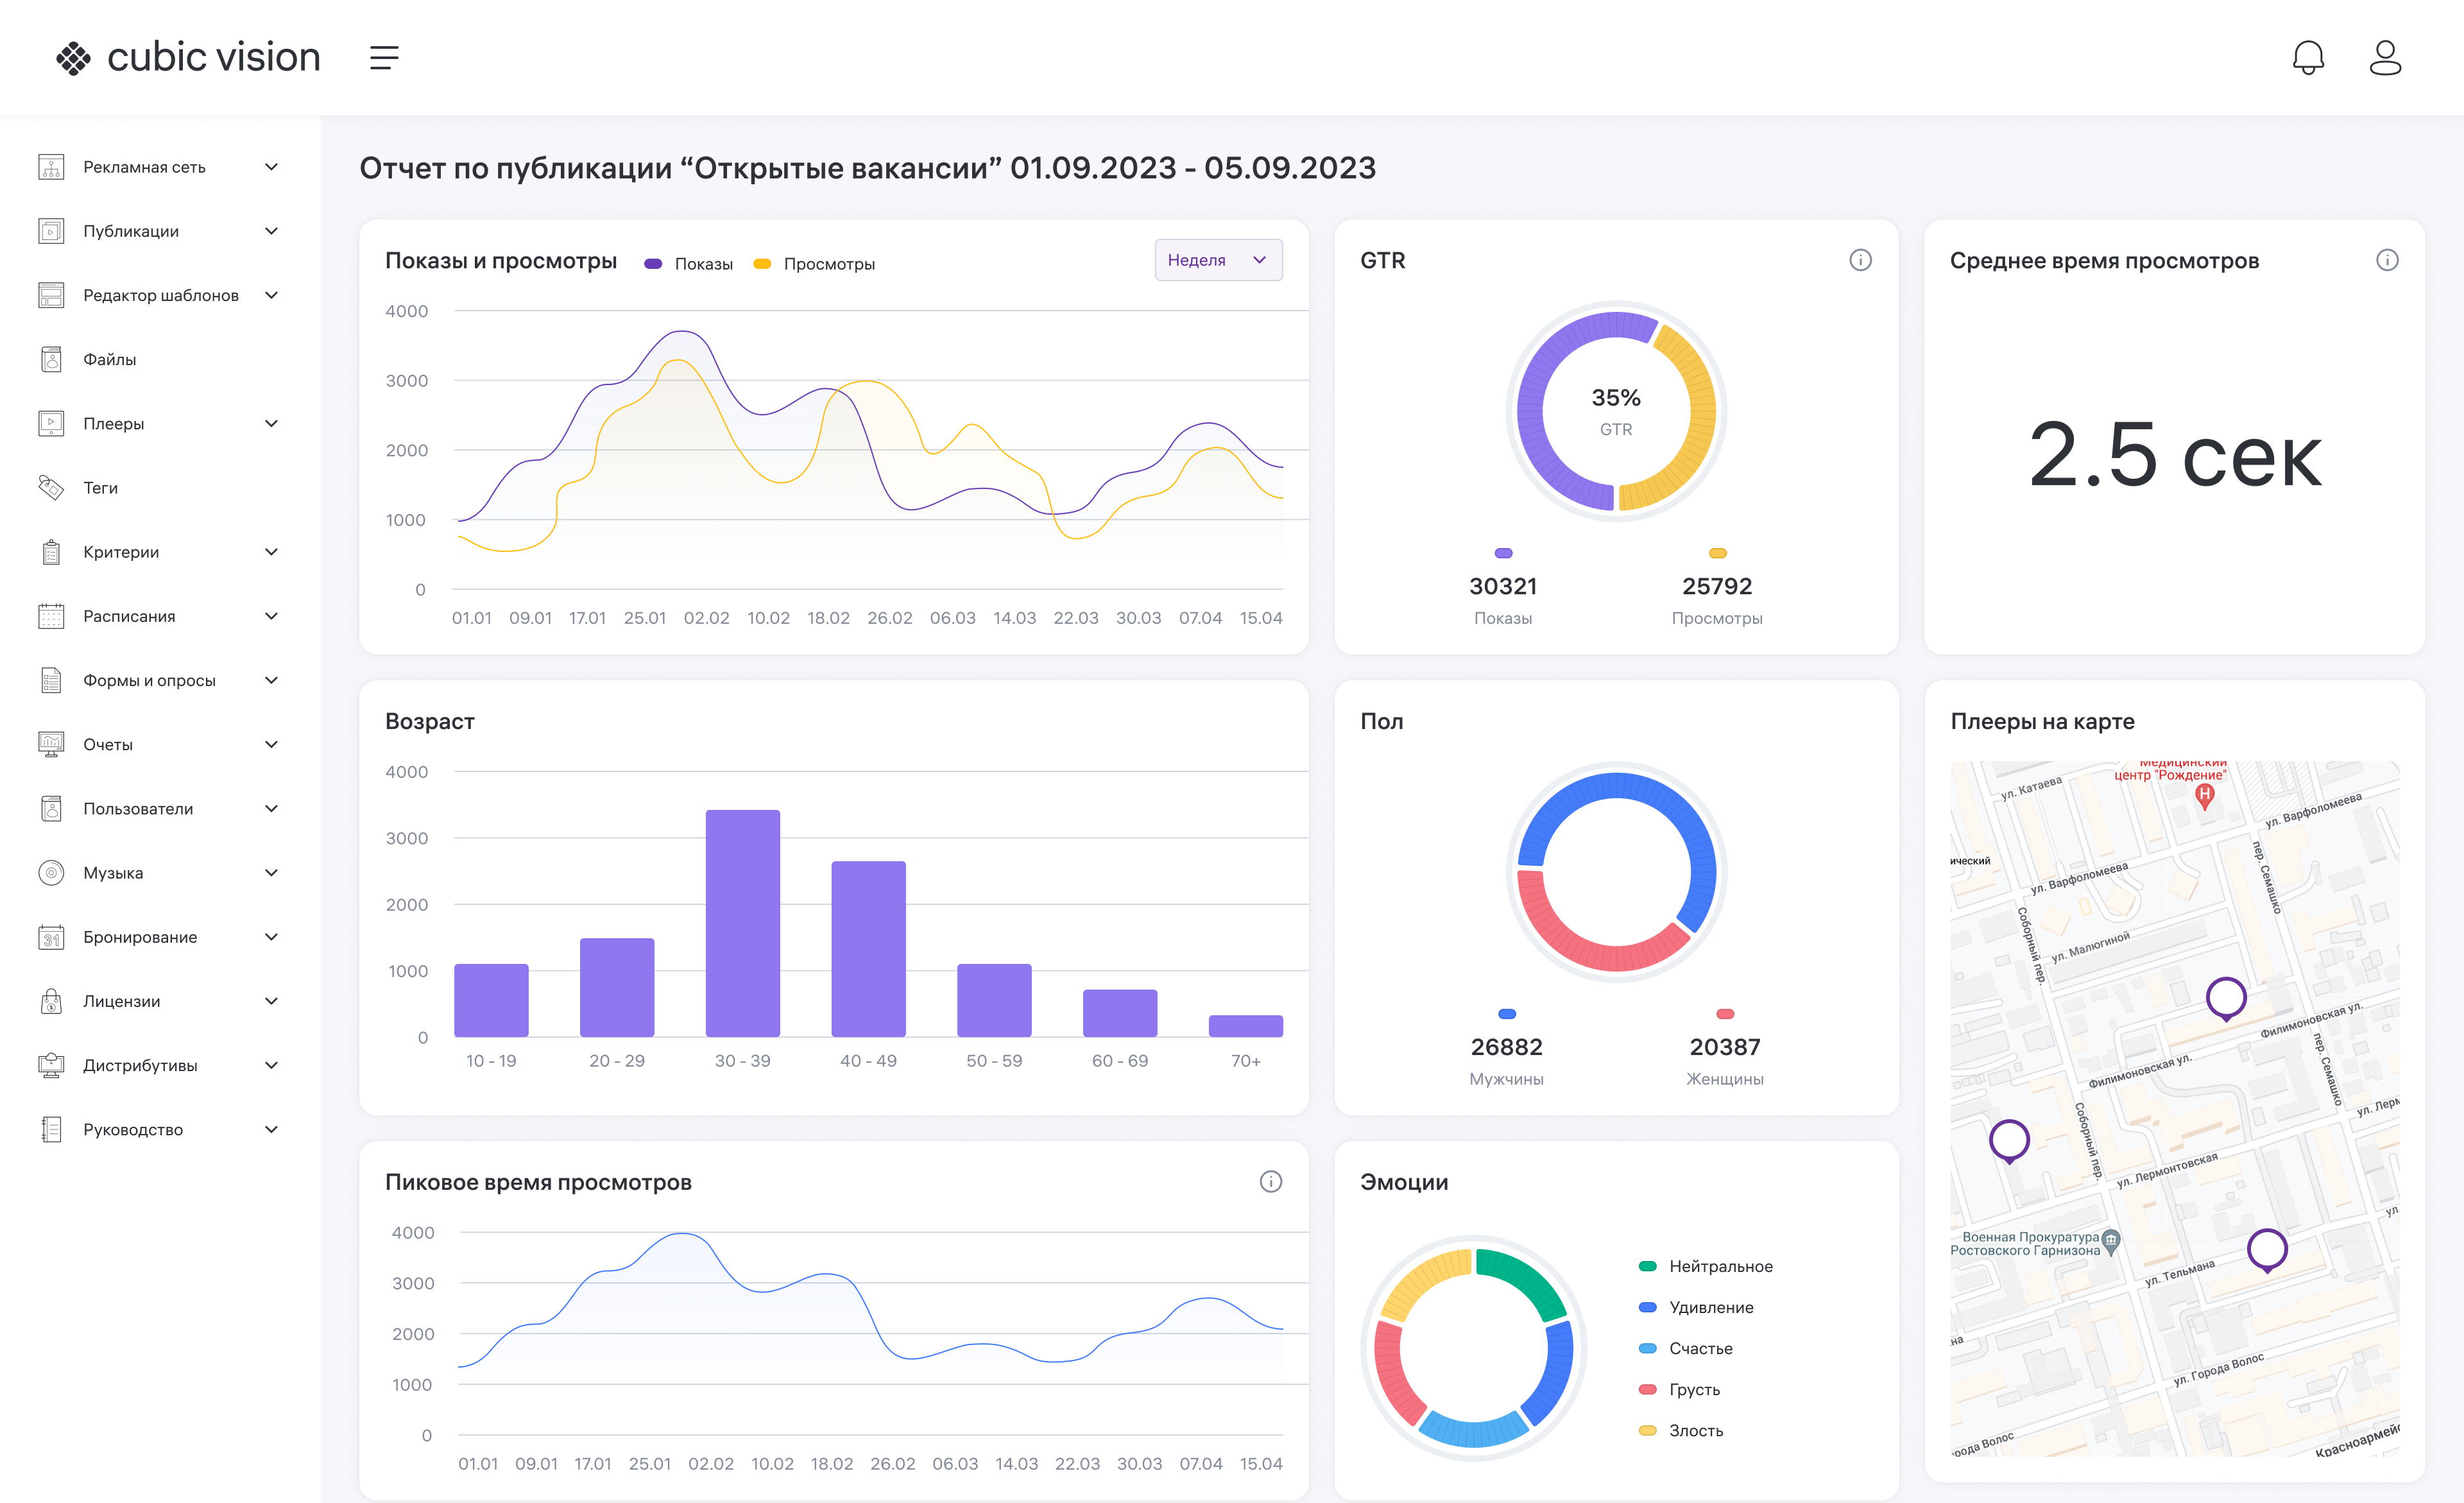
Task: Click the Музыка disc icon in sidebar
Action: [51, 872]
